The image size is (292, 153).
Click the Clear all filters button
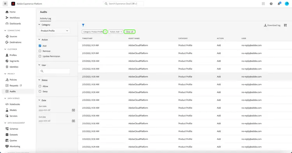[129, 32]
